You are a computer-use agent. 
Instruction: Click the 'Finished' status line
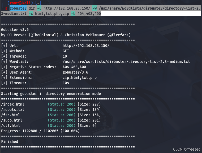coord(10,142)
